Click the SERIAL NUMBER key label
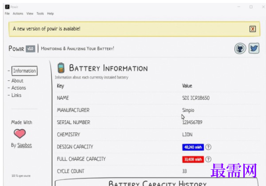This screenshot has width=266, height=186. tap(74, 122)
